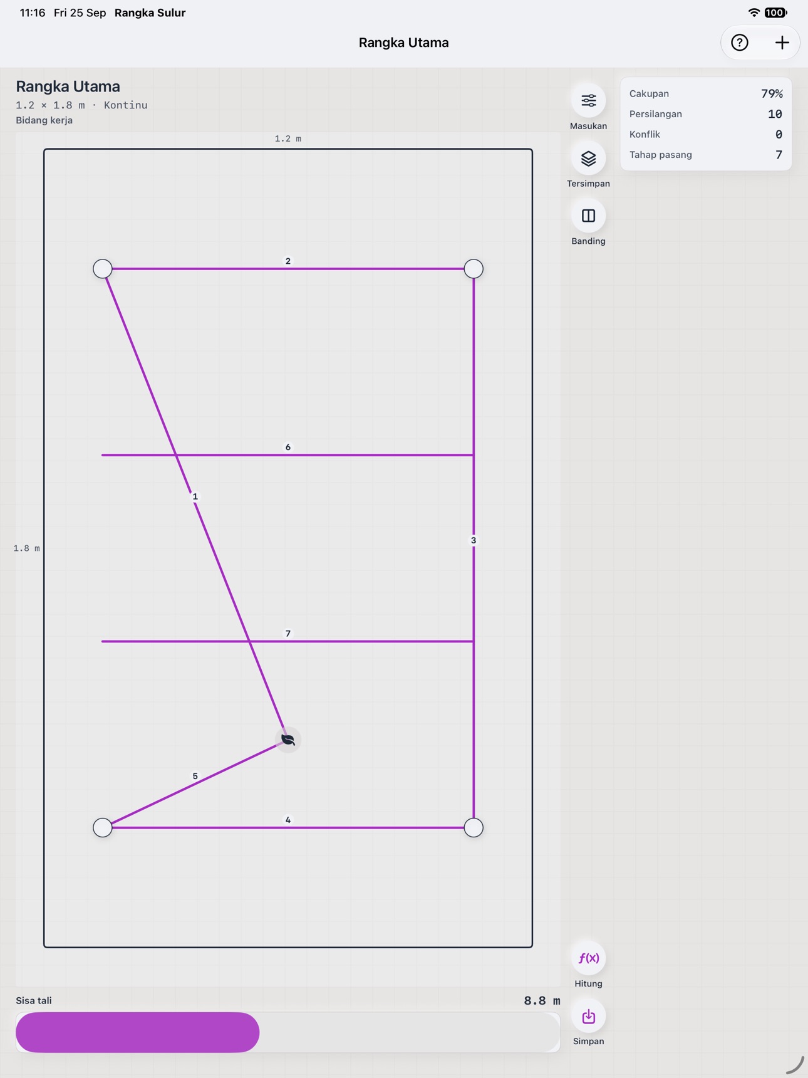Select string segment label 2
The image size is (808, 1078).
288,261
